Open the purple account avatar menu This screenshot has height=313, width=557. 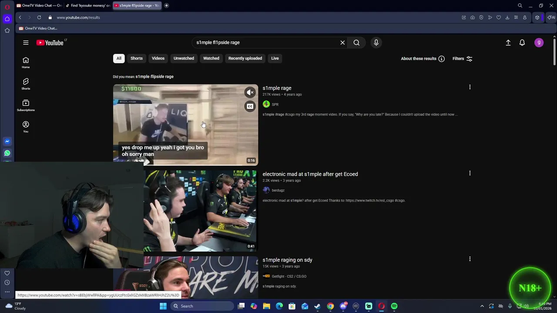coord(539,43)
